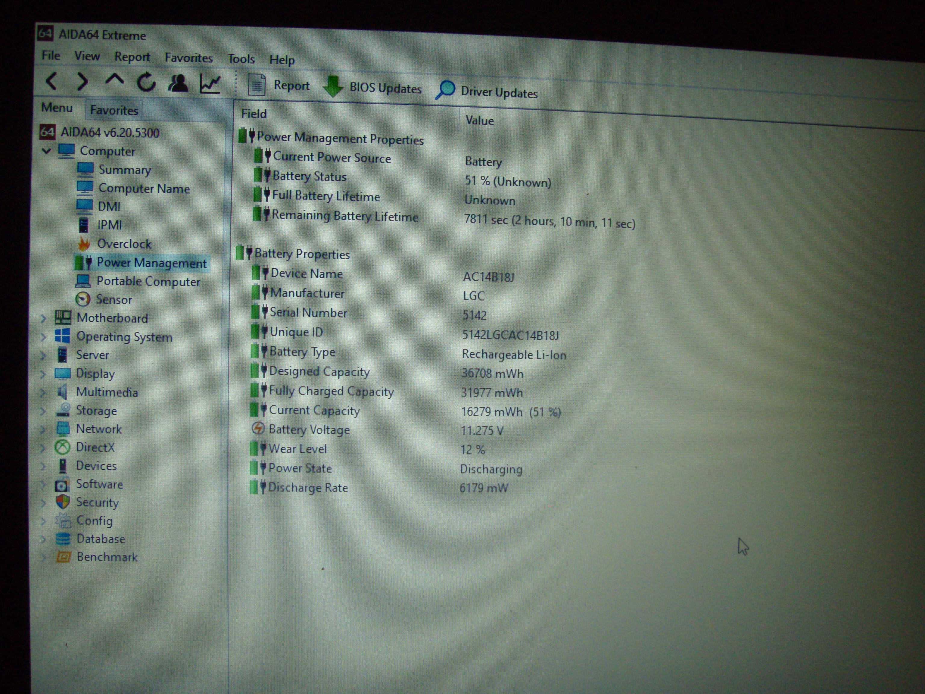Expand the Server tree node
The width and height of the screenshot is (925, 694).
point(43,355)
